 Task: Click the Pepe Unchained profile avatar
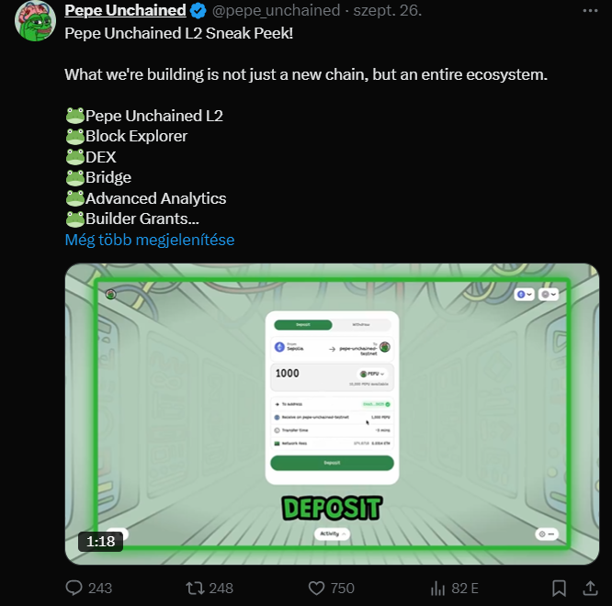(35, 21)
